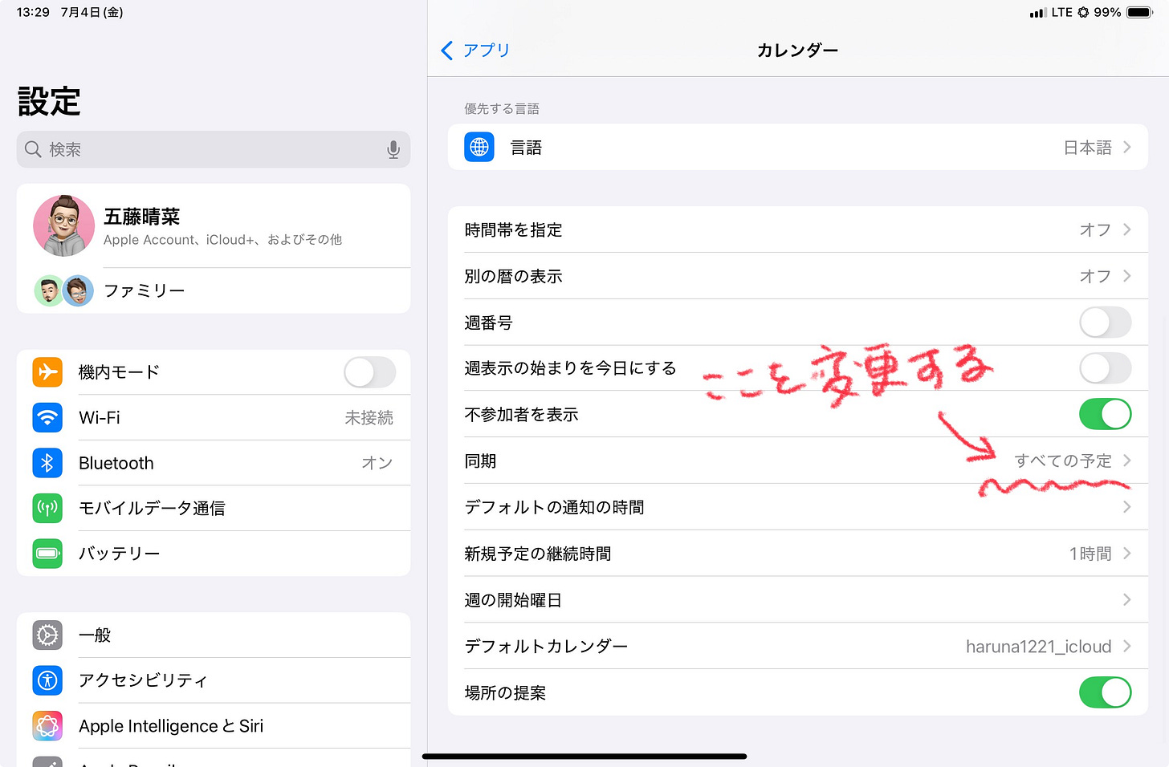Tap the 13:29 clock in status bar

click(33, 12)
